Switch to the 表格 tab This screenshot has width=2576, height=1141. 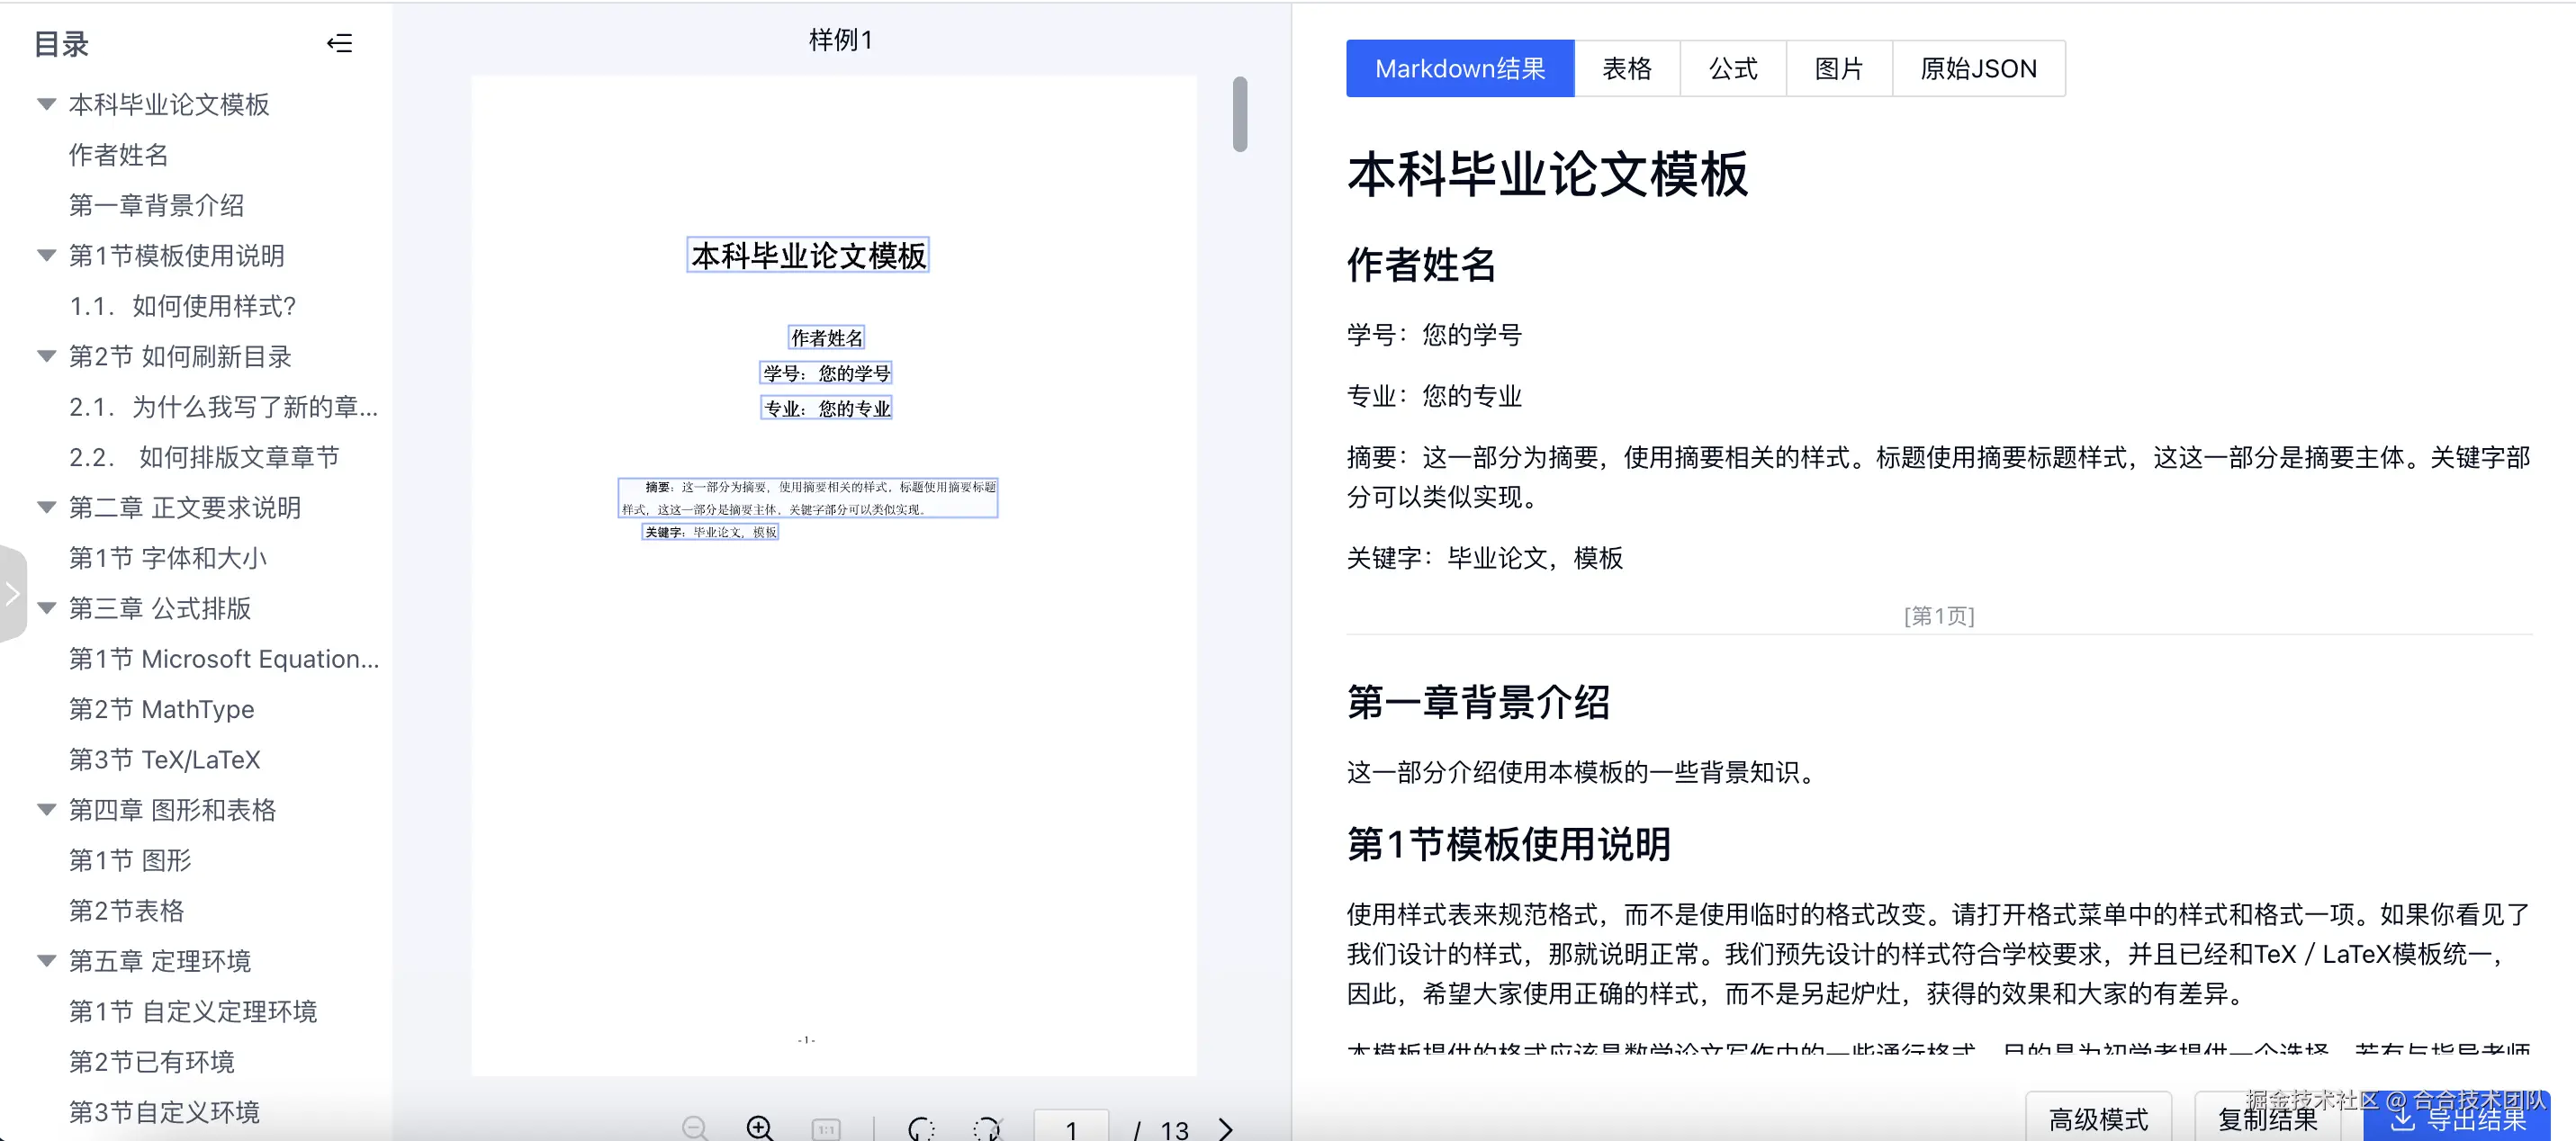pyautogui.click(x=1626, y=68)
